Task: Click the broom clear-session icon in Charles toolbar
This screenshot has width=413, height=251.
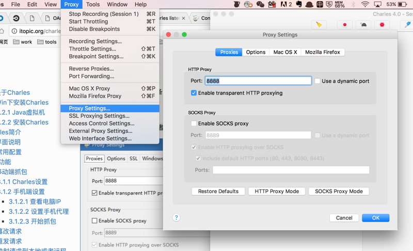Action: click(x=319, y=25)
